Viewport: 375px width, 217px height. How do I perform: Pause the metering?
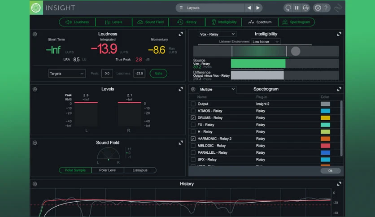point(297,8)
